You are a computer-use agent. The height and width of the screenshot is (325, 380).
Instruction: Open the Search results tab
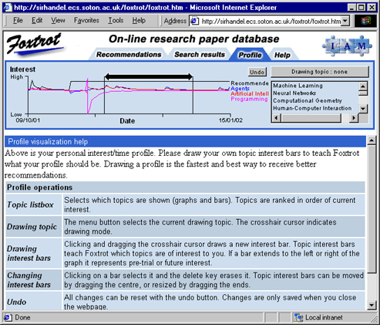pyautogui.click(x=200, y=55)
